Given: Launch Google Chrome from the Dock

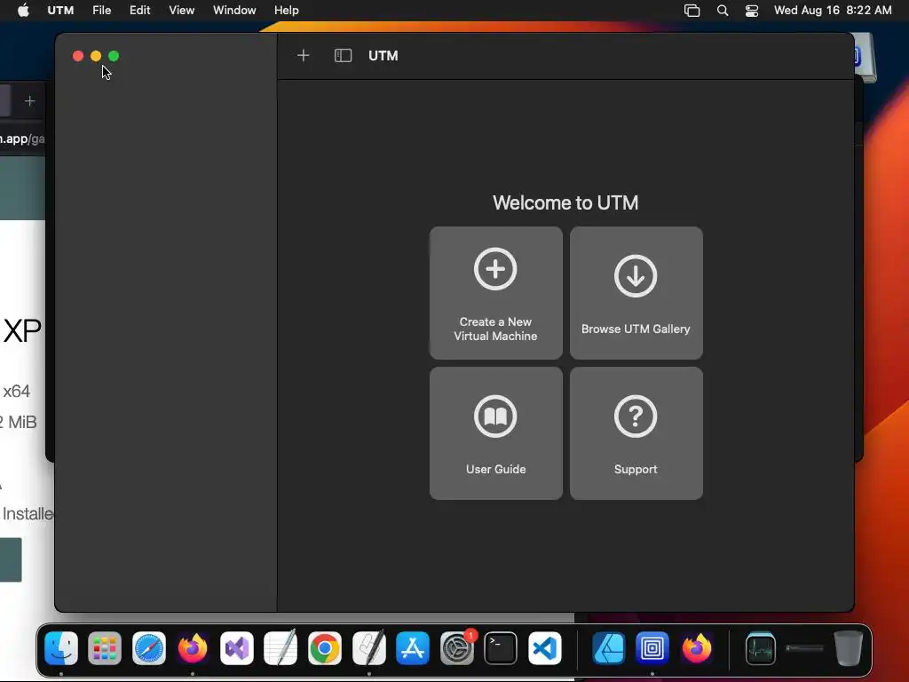Looking at the screenshot, I should (325, 647).
